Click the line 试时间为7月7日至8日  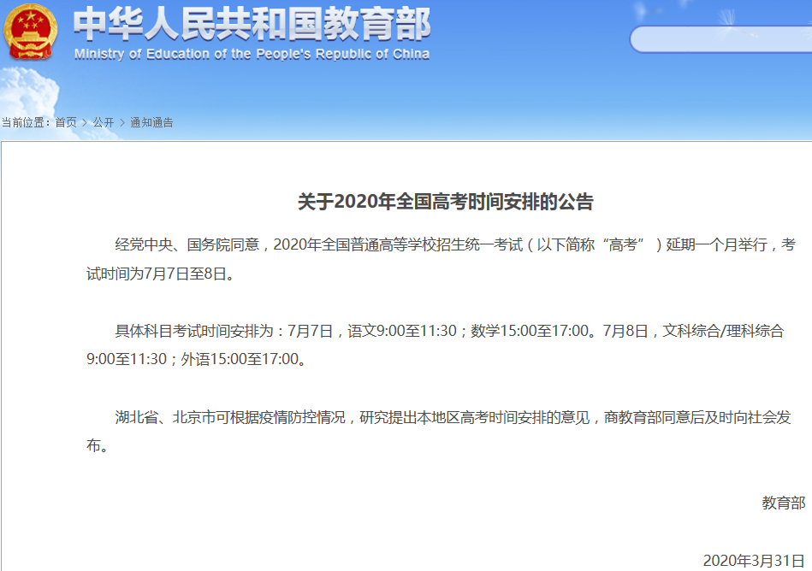click(x=160, y=274)
